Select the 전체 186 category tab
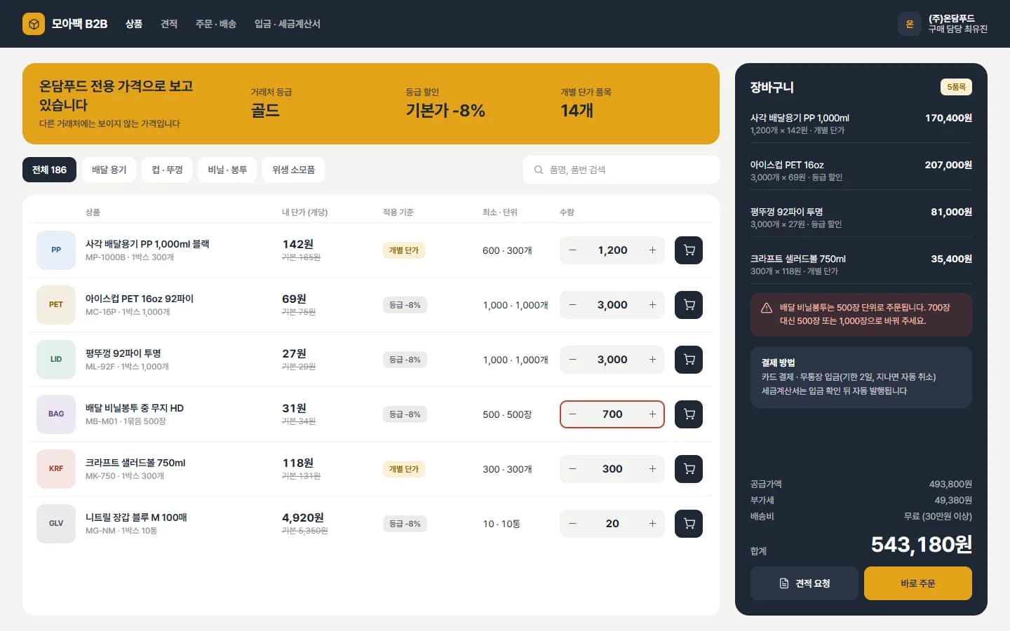This screenshot has width=1010, height=631. click(49, 170)
